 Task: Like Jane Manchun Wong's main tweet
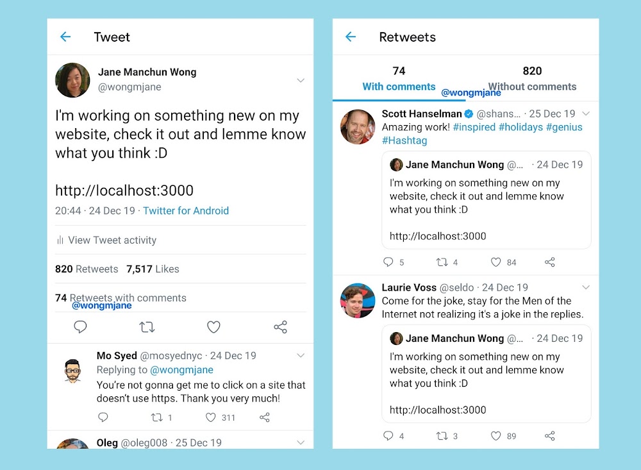[213, 327]
